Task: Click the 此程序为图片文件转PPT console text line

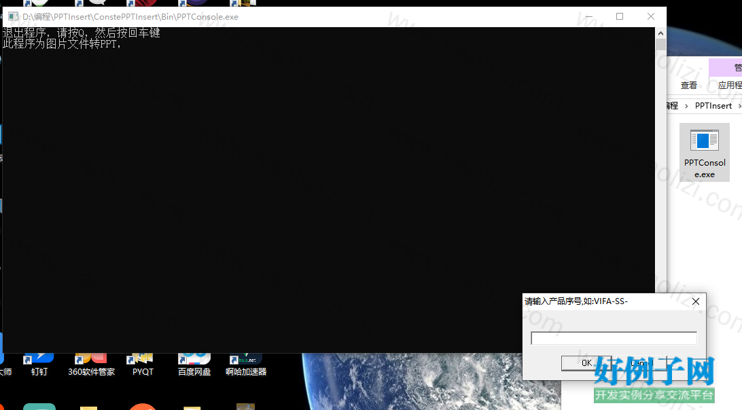Action: pos(62,43)
